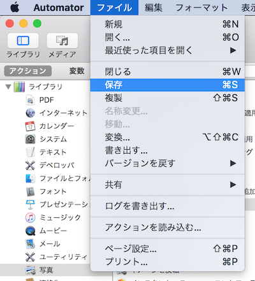Select the デベロッパ category icon

(x=30, y=165)
